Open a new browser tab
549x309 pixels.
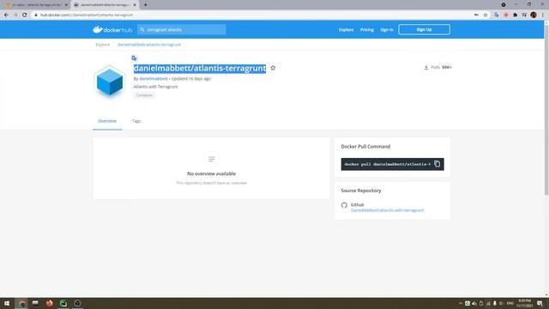click(145, 5)
